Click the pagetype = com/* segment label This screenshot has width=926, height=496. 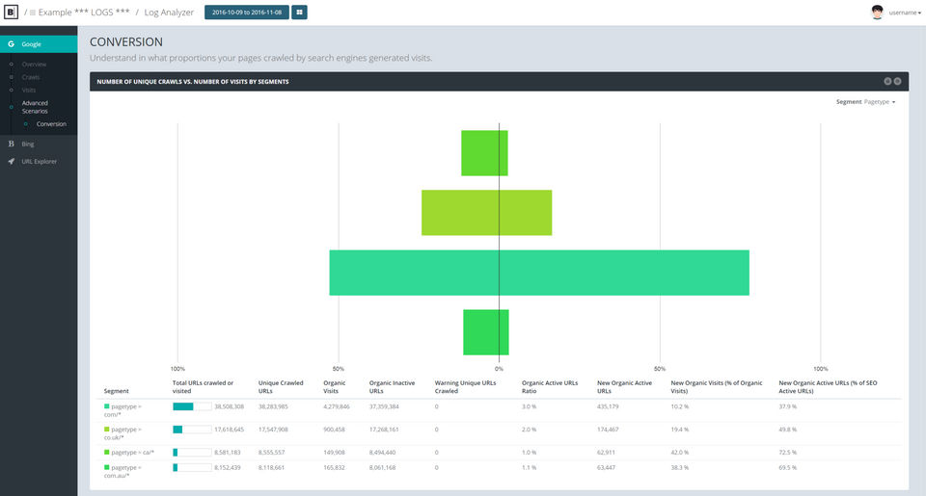pos(123,410)
